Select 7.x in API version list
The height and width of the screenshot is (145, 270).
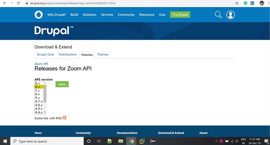click(39, 90)
